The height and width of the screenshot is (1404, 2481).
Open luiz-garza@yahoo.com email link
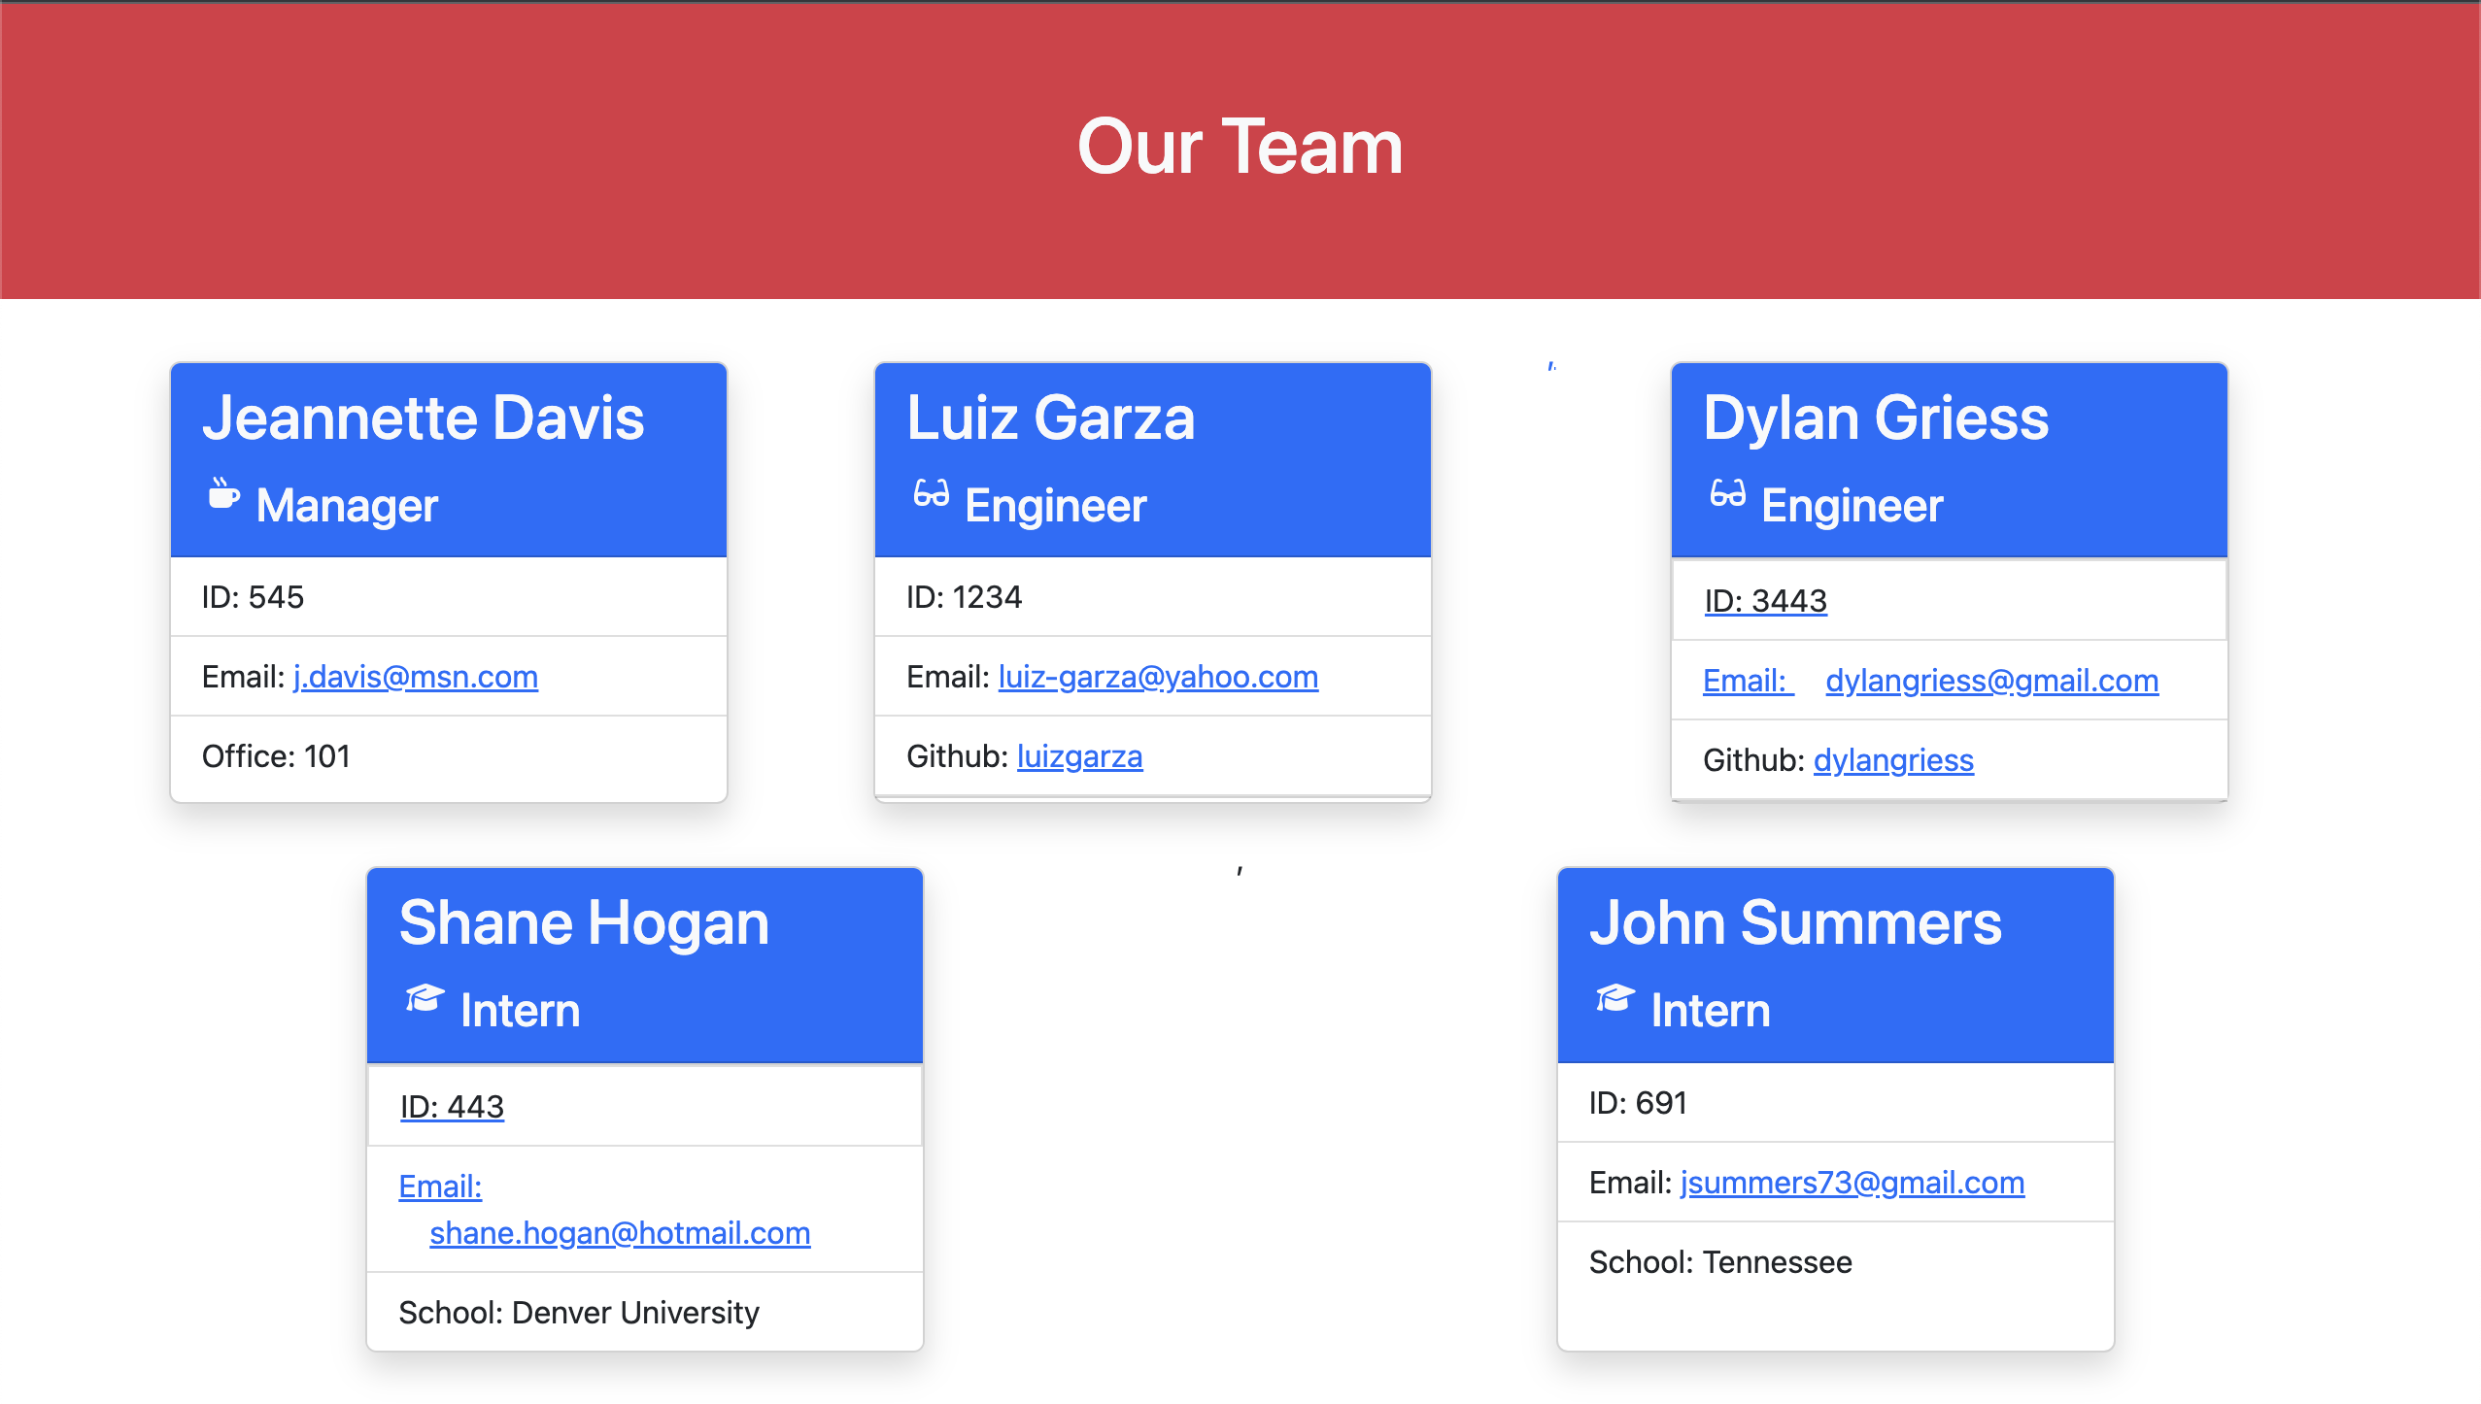[1158, 677]
